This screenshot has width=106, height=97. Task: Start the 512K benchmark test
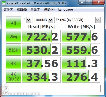[x=13, y=50]
